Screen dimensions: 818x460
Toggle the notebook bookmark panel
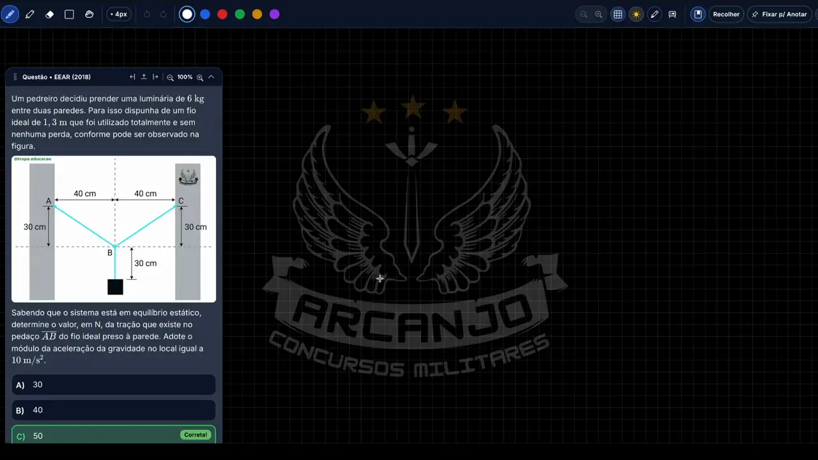(x=698, y=14)
